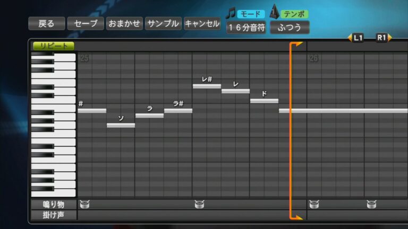
Task: Open the ふつう tempo speed selector
Action: tap(290, 27)
